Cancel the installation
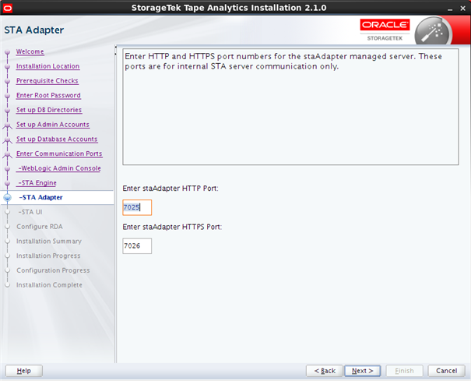Image resolution: width=471 pixels, height=381 pixels. click(446, 371)
